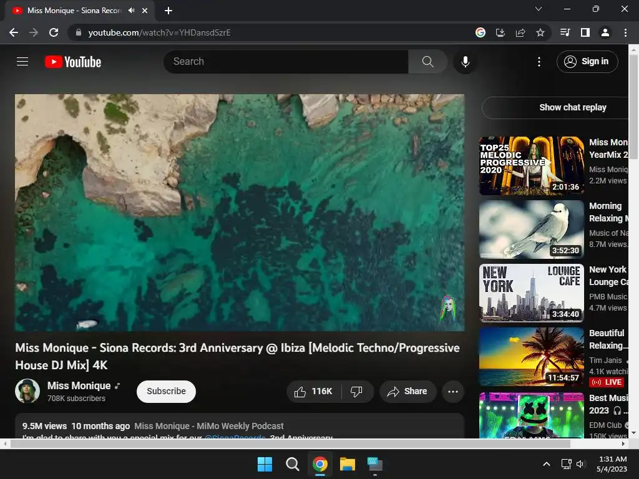Click the 708K subscribers text
The height and width of the screenshot is (479, 639).
pos(76,399)
